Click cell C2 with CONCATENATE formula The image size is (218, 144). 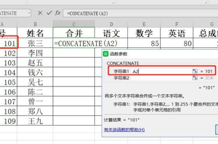click(x=74, y=43)
